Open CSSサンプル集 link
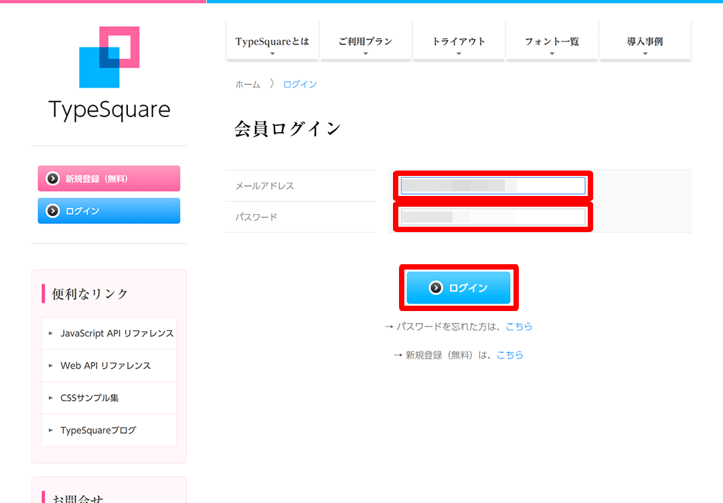Viewport: 723px width, 503px height. click(x=90, y=398)
